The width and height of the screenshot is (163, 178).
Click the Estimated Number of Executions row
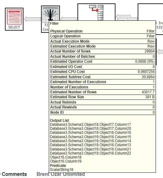pyautogui.click(x=102, y=82)
